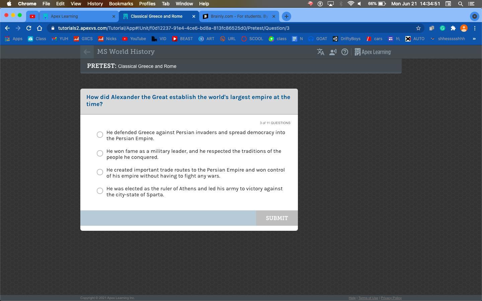Screen dimensions: 482x301
Task: Open the YUH bookmark
Action: (x=60, y=39)
